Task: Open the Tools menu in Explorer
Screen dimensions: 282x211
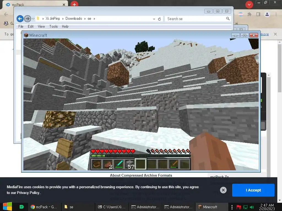Action: tap(53, 26)
